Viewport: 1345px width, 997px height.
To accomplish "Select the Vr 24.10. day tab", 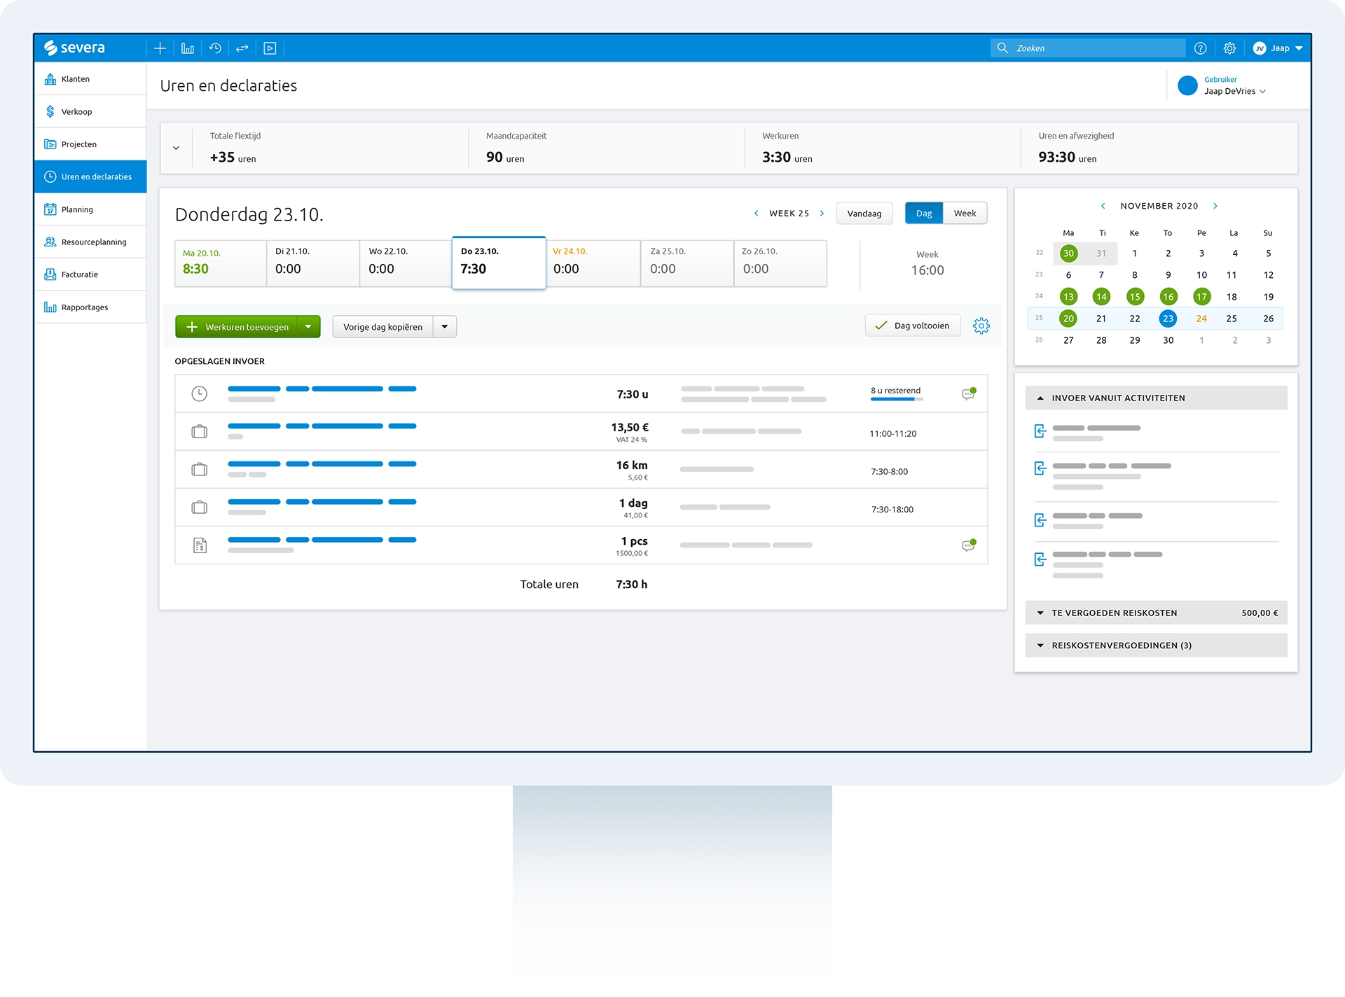I will (593, 263).
